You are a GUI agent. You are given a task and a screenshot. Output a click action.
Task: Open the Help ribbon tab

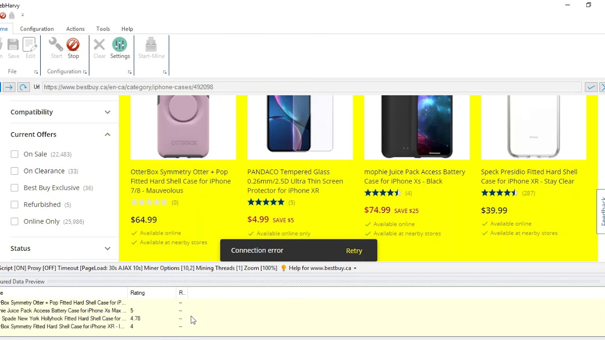127,29
